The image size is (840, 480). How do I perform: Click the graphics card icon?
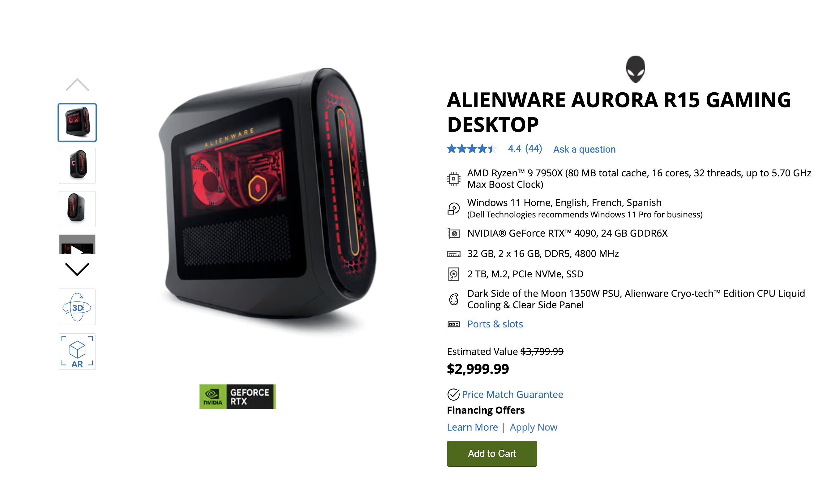(453, 234)
